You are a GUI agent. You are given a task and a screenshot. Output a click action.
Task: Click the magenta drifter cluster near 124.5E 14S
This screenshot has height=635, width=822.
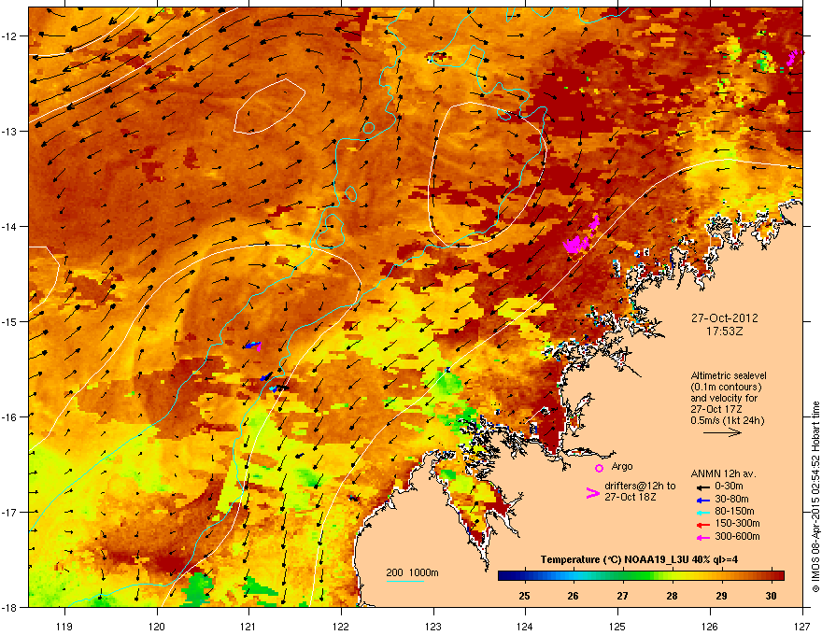pyautogui.click(x=576, y=244)
